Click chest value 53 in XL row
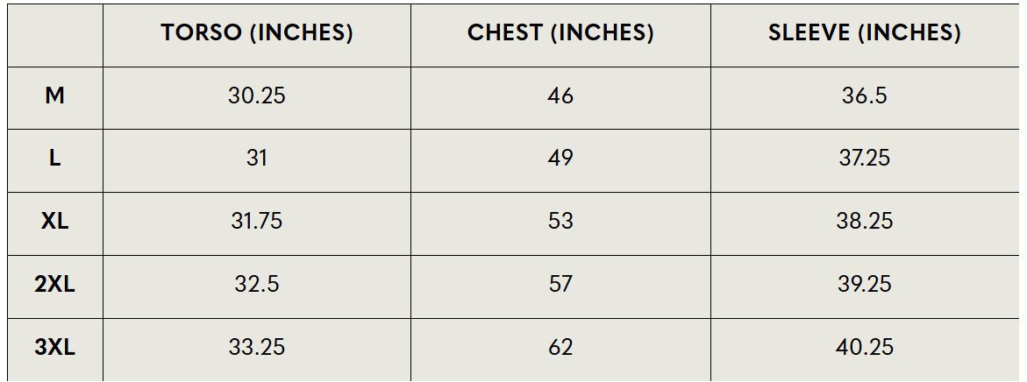The width and height of the screenshot is (1027, 382). [x=560, y=221]
